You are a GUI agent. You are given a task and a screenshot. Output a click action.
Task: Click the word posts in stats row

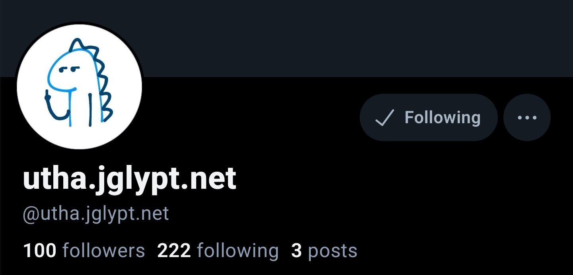click(x=333, y=252)
